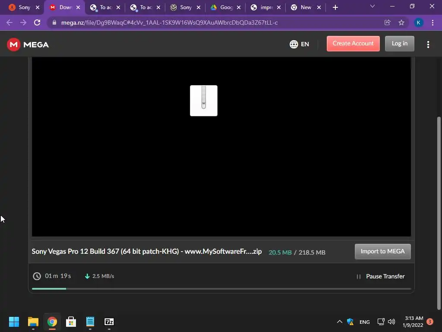Go back in browser history

coord(9,22)
